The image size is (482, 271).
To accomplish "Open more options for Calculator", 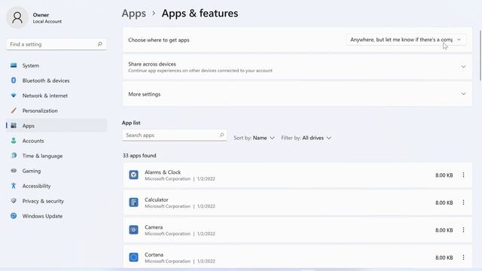I will click(463, 202).
